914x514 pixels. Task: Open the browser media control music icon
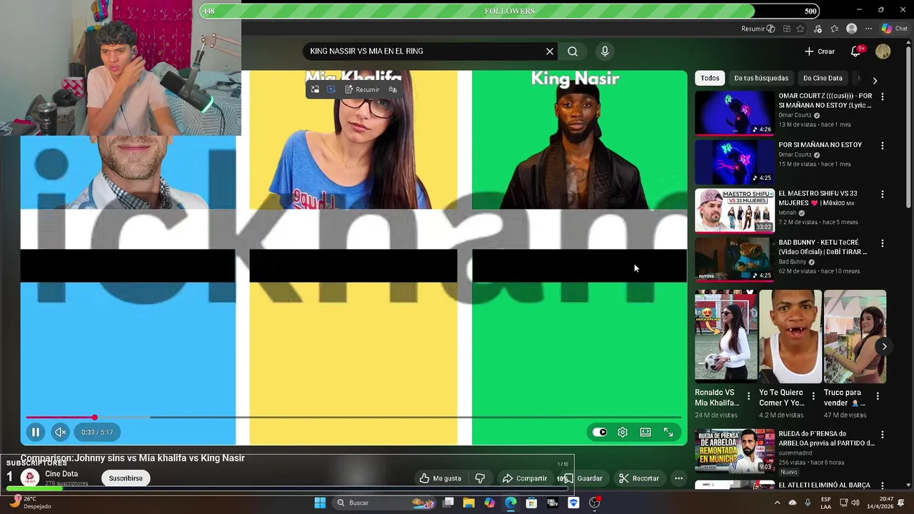(x=818, y=29)
